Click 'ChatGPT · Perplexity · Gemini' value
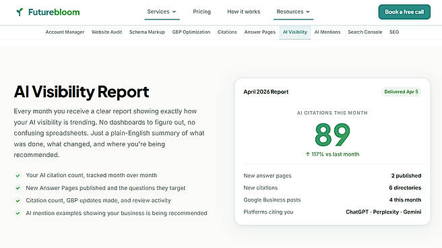Viewport: 442px width, 248px height. (383, 212)
